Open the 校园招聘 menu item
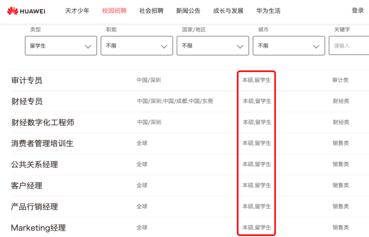Viewport: 369px width, 237px height. pos(114,11)
